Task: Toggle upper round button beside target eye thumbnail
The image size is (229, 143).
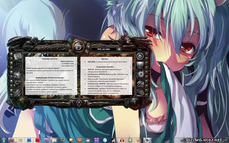Action: (x=146, y=54)
